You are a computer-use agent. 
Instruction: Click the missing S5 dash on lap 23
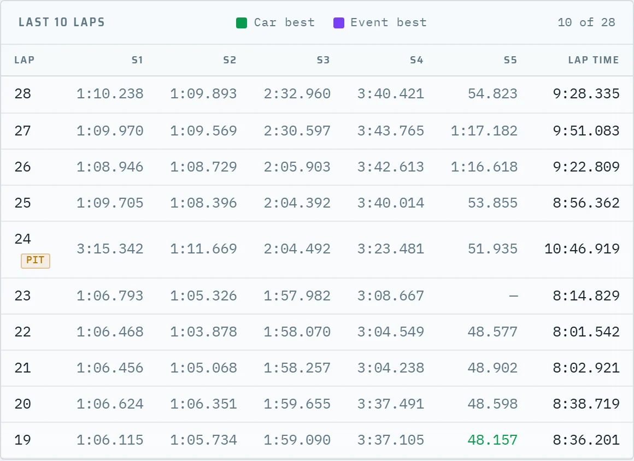(514, 296)
